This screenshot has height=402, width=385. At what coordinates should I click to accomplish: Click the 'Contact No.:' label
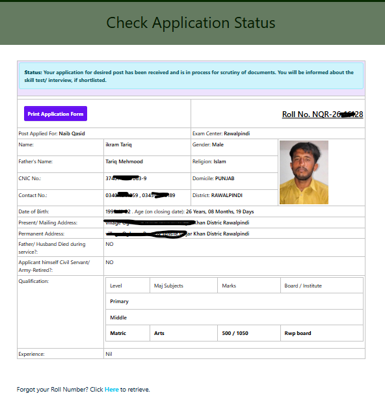(33, 195)
